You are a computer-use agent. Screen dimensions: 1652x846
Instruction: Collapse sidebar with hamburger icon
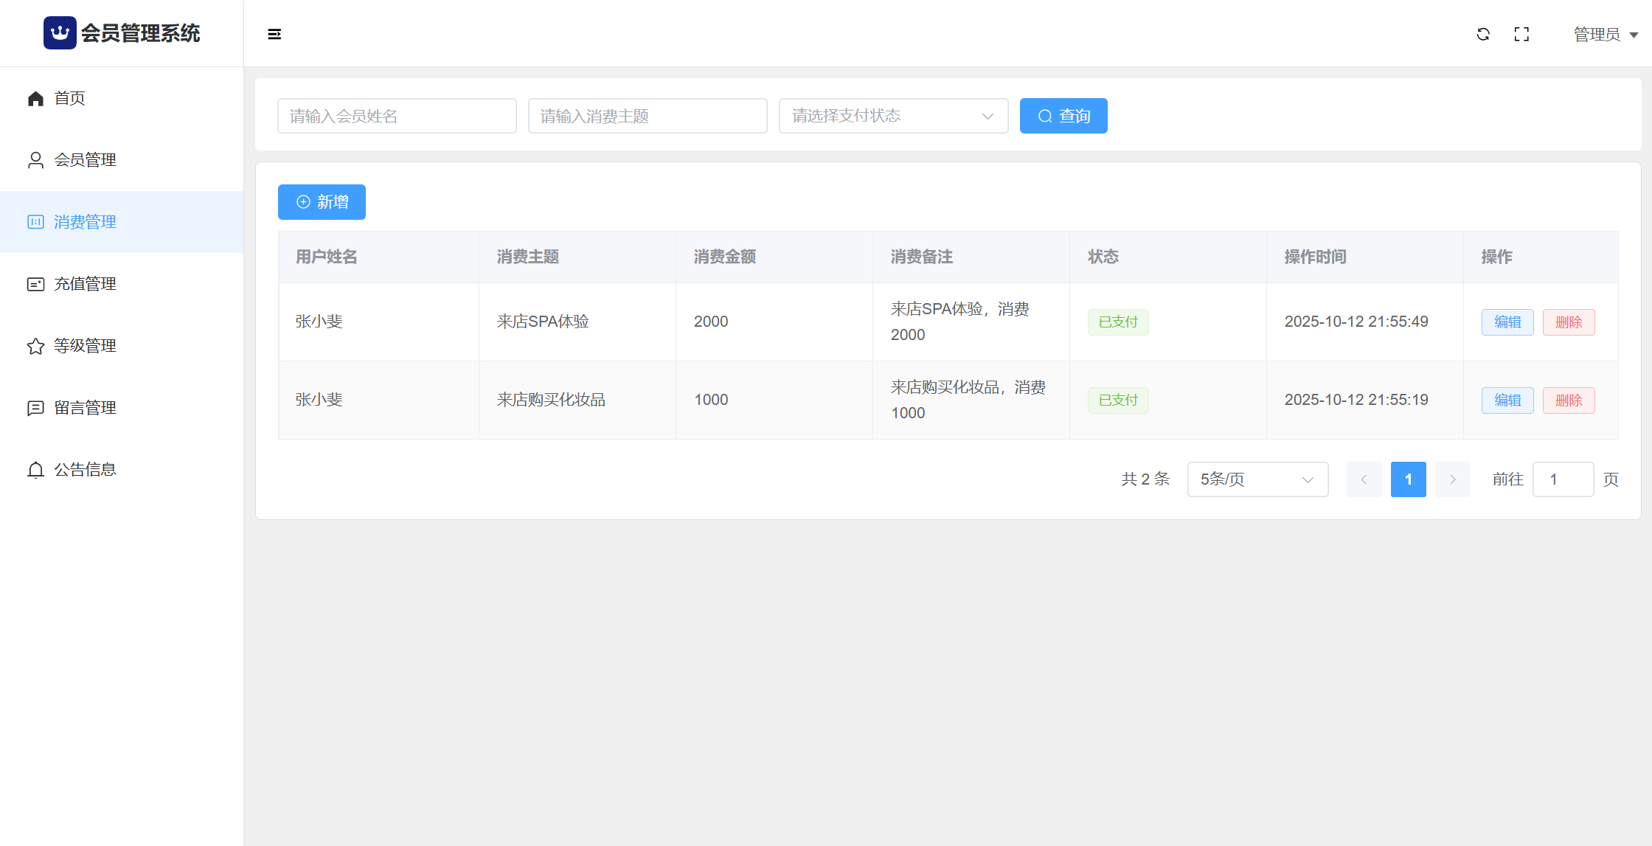click(274, 34)
